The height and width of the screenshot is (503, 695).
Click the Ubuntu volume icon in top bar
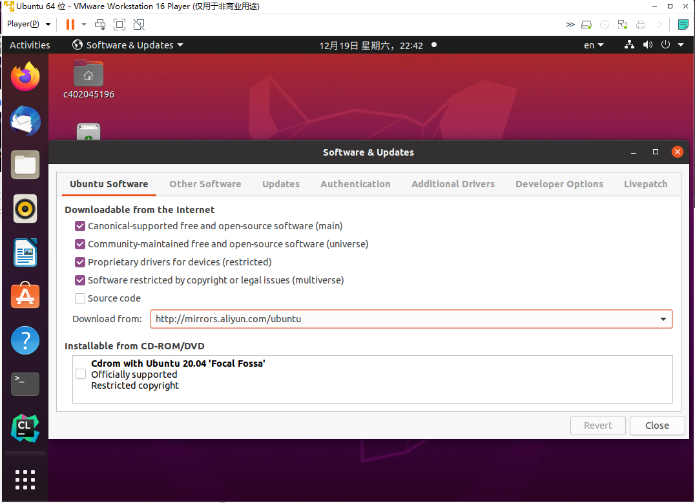click(648, 45)
